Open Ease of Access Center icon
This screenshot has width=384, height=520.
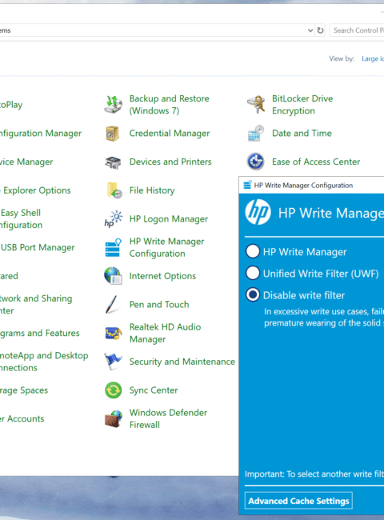pyautogui.click(x=256, y=162)
